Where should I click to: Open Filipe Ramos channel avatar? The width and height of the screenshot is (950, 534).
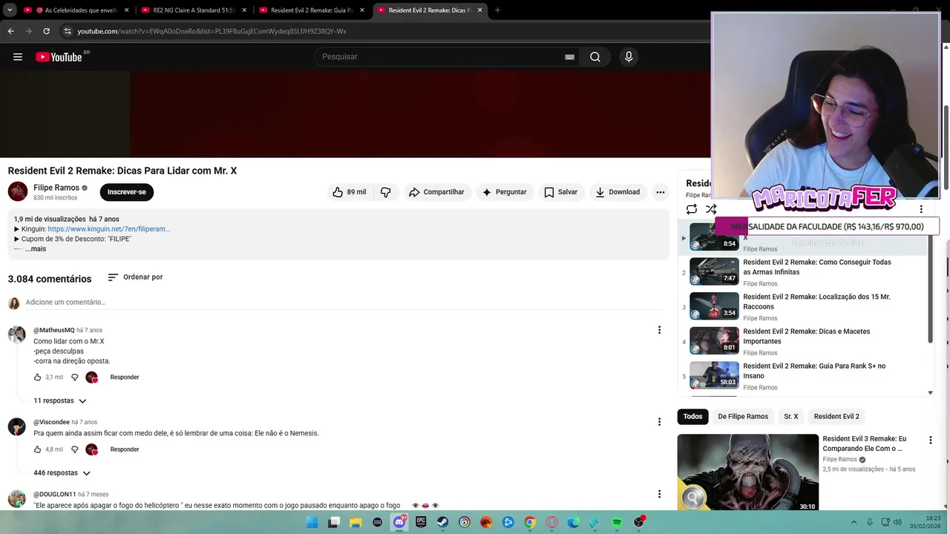point(18,191)
